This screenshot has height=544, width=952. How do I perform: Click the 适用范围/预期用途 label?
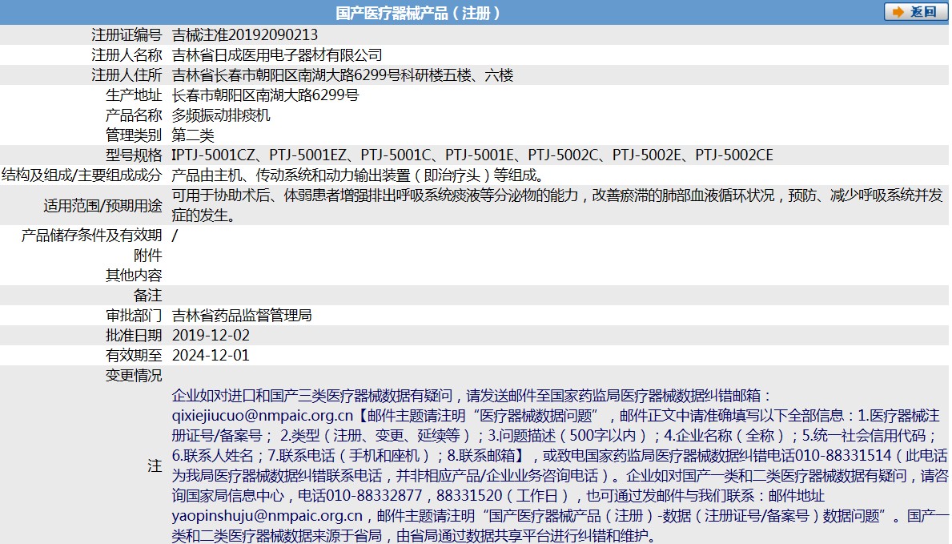pos(102,206)
